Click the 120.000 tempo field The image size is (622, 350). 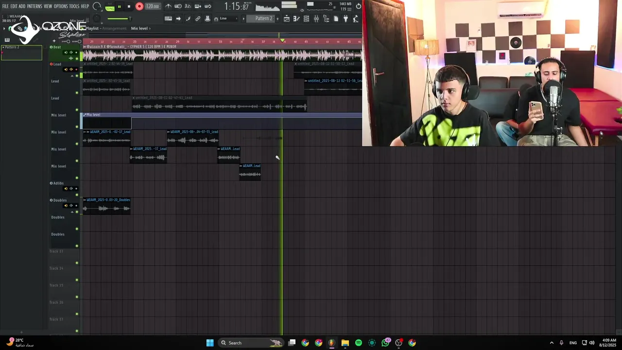[x=153, y=7]
